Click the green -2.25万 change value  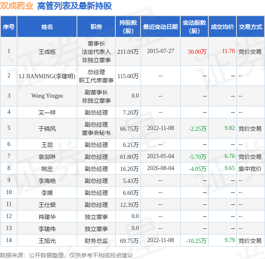point(198,129)
